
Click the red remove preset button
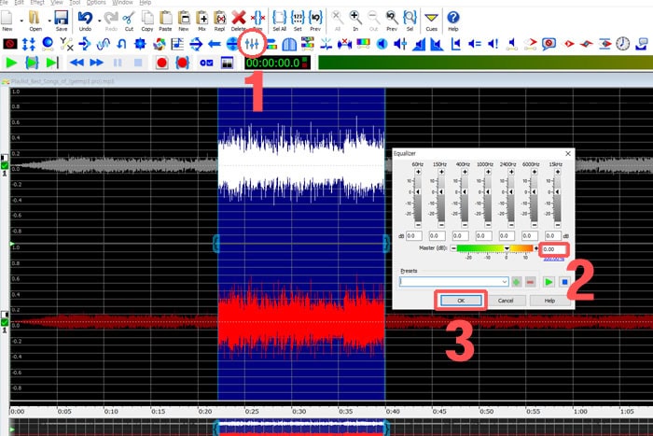coord(530,282)
